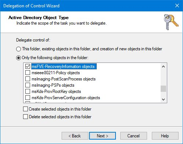
Task: Close the Delegation of Control Wizard window
Action: (x=177, y=6)
